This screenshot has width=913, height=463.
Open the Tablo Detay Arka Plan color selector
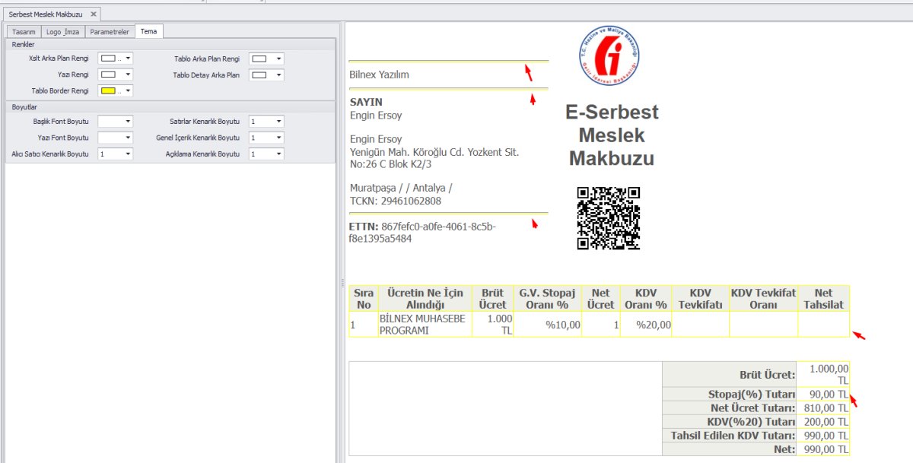click(x=266, y=75)
